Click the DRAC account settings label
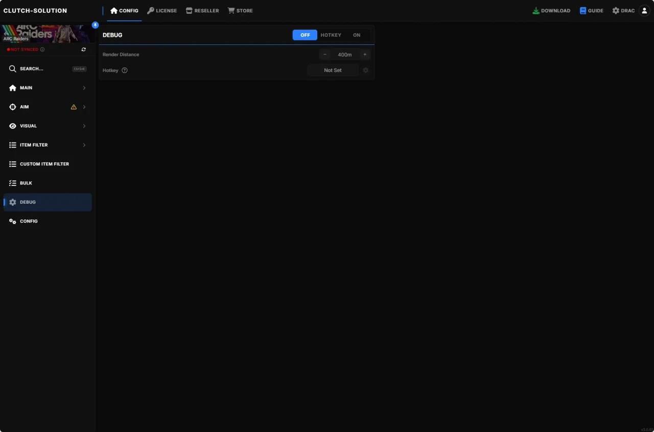Screen dimensions: 654x432 click(628, 11)
